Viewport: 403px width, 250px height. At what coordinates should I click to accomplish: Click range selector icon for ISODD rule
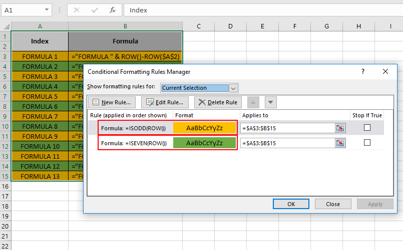tap(340, 128)
